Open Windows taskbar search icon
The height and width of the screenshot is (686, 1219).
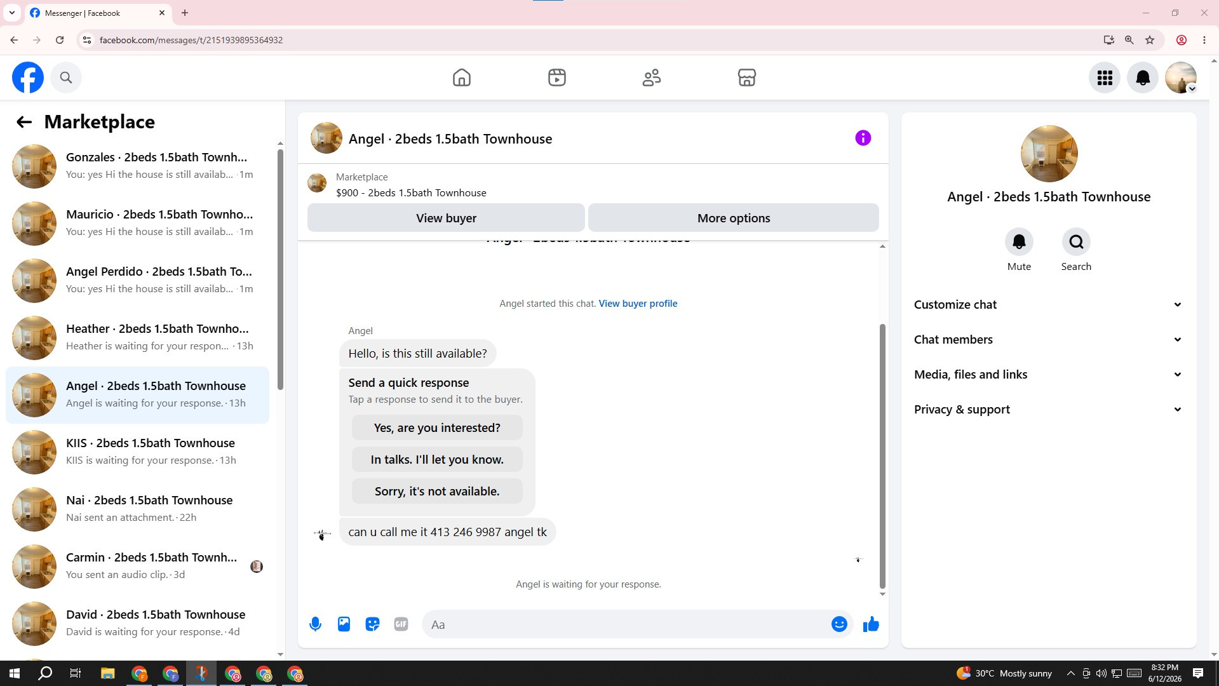(45, 673)
